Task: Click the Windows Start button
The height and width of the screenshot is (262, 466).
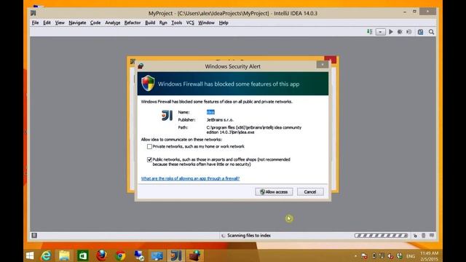Action: point(30,255)
